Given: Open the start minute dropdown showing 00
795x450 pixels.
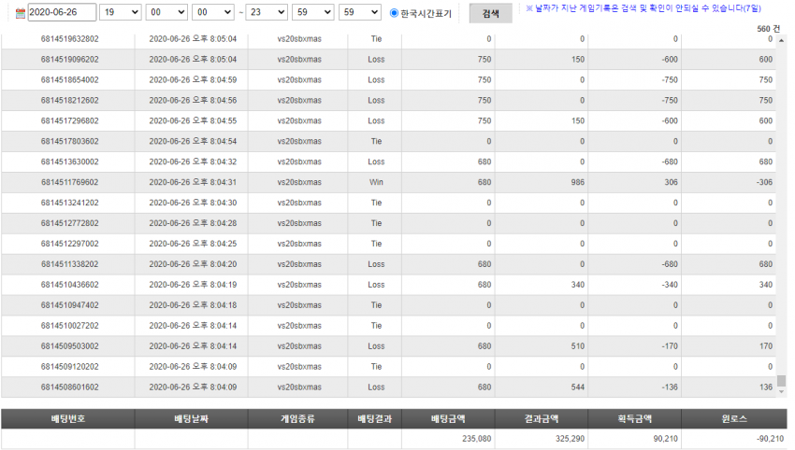Looking at the screenshot, I should tap(166, 12).
